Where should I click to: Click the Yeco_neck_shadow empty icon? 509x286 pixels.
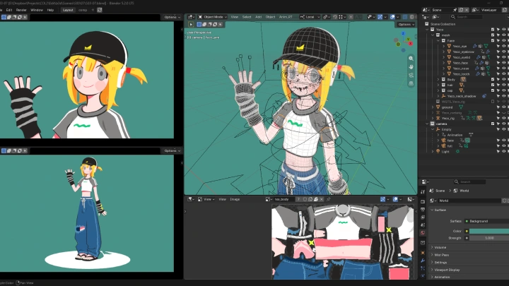click(x=443, y=96)
